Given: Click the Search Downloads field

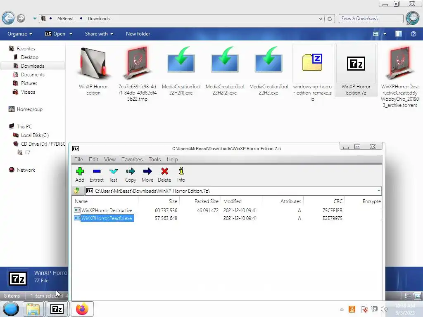Looking at the screenshot, I should point(371,18).
